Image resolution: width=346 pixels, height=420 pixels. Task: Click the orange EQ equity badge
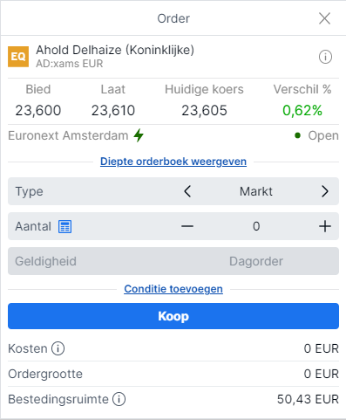coord(18,57)
